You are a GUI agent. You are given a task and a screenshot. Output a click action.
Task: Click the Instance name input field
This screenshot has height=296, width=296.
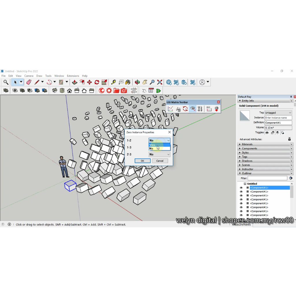(x=278, y=118)
